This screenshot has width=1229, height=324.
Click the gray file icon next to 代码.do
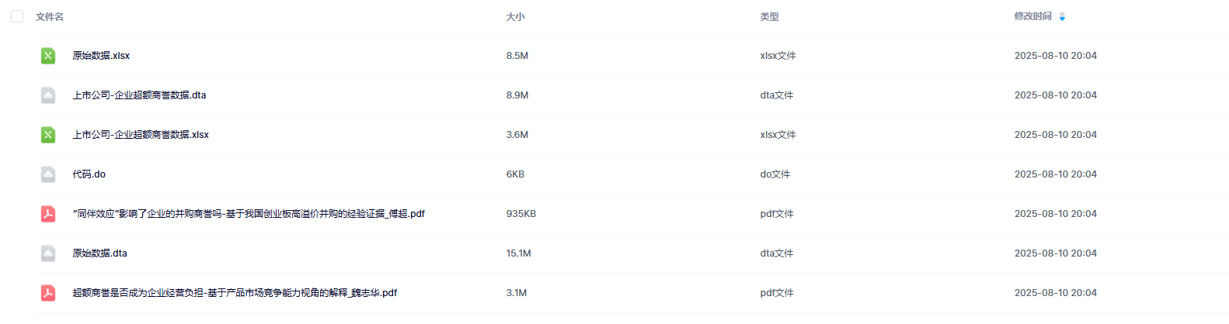coord(48,174)
